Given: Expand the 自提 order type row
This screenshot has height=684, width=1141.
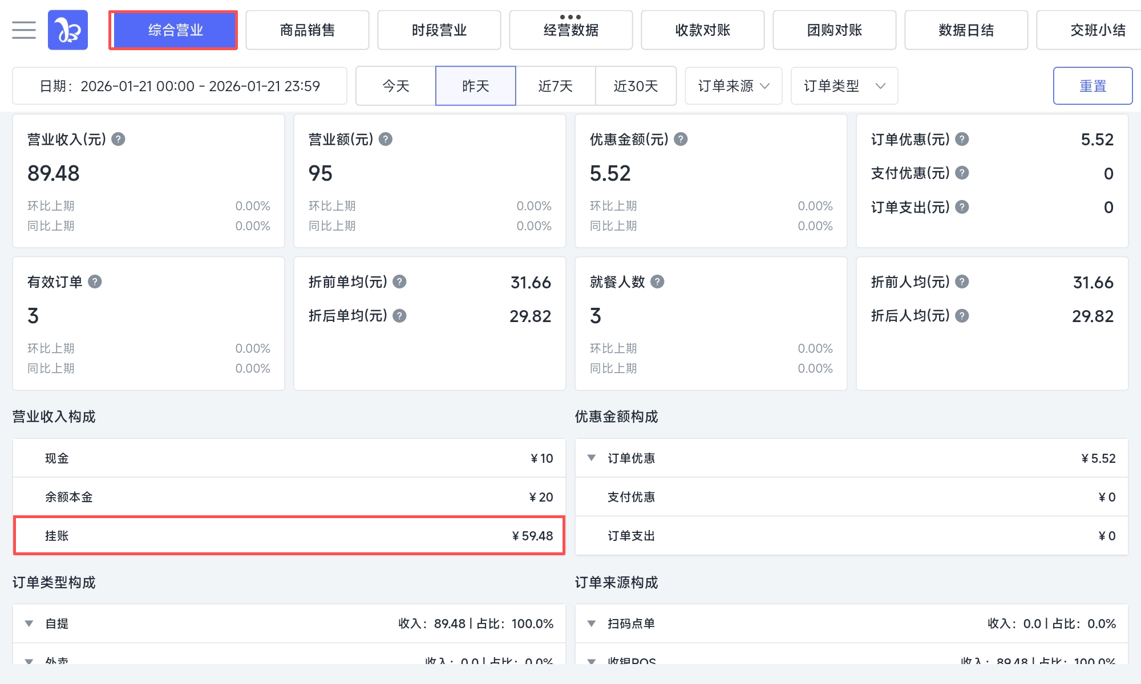Looking at the screenshot, I should click(x=29, y=624).
